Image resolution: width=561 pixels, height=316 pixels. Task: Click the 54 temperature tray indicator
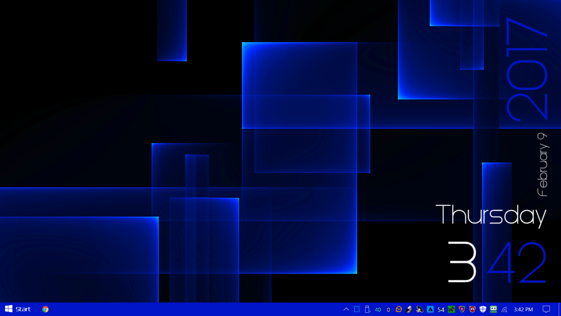[x=441, y=310]
